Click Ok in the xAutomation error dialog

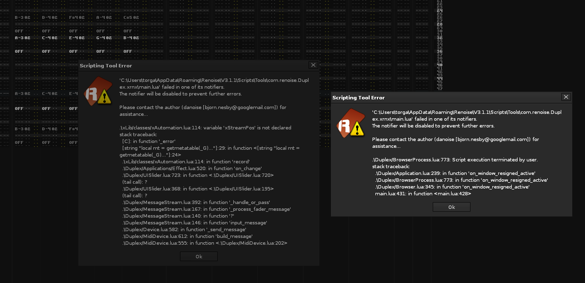click(199, 256)
